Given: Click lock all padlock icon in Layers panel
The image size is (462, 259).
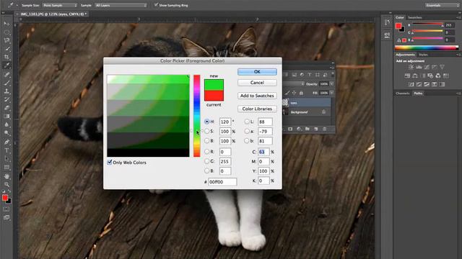Looking at the screenshot, I should [301, 93].
